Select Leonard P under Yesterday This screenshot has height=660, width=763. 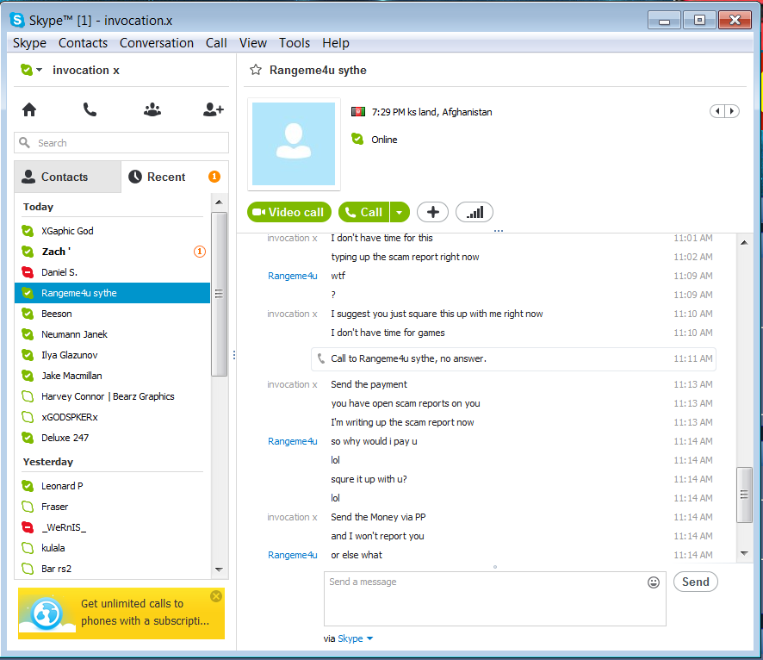click(113, 486)
